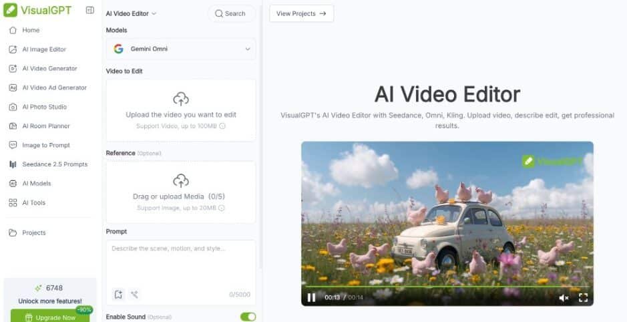Click the AI Room Planner icon
The width and height of the screenshot is (627, 322).
click(13, 126)
